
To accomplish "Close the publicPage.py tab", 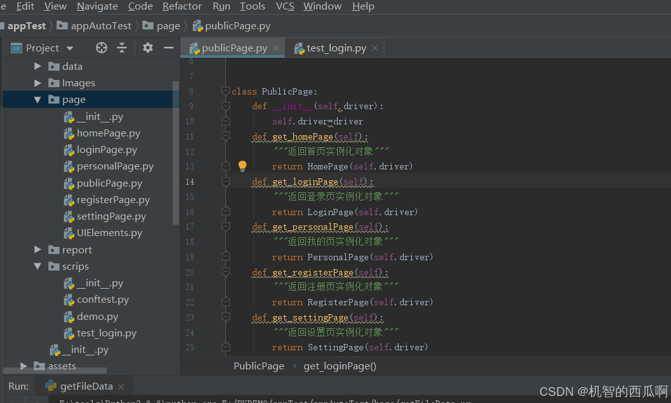I will [x=276, y=48].
